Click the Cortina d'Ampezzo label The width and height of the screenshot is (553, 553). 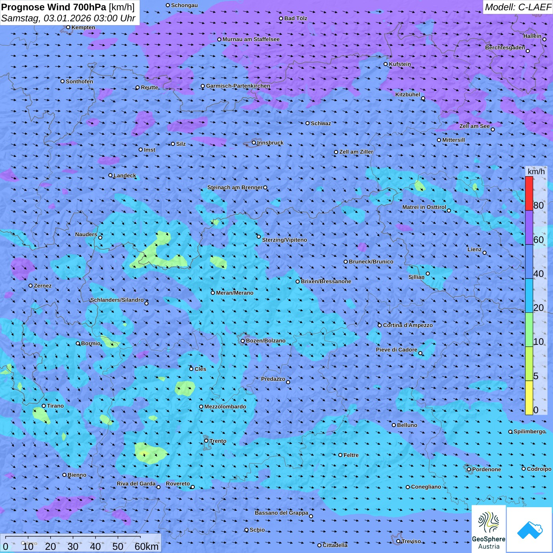tap(408, 325)
